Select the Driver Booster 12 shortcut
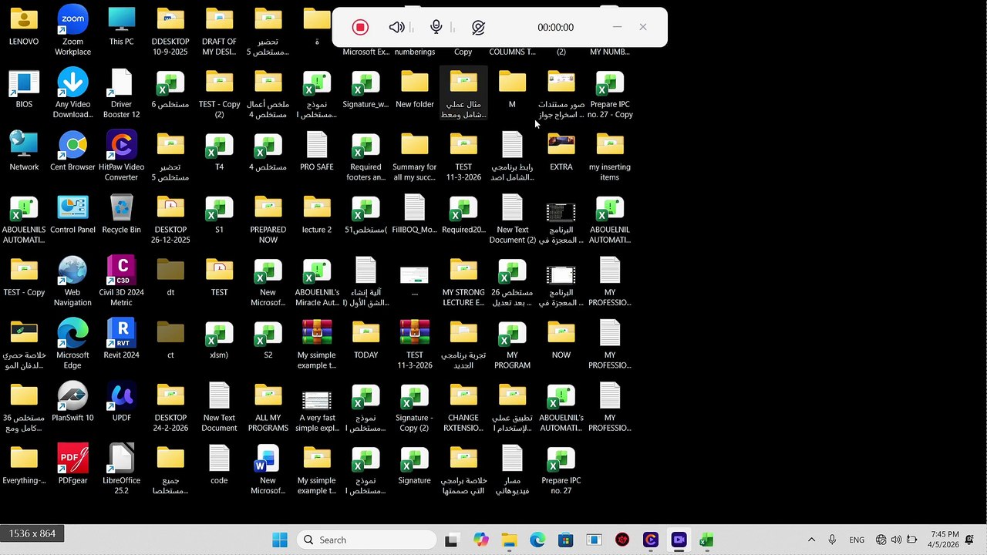This screenshot has width=987, height=555. click(121, 93)
